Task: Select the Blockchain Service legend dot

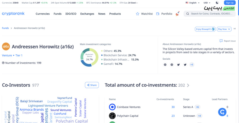Action: click(x=102, y=55)
